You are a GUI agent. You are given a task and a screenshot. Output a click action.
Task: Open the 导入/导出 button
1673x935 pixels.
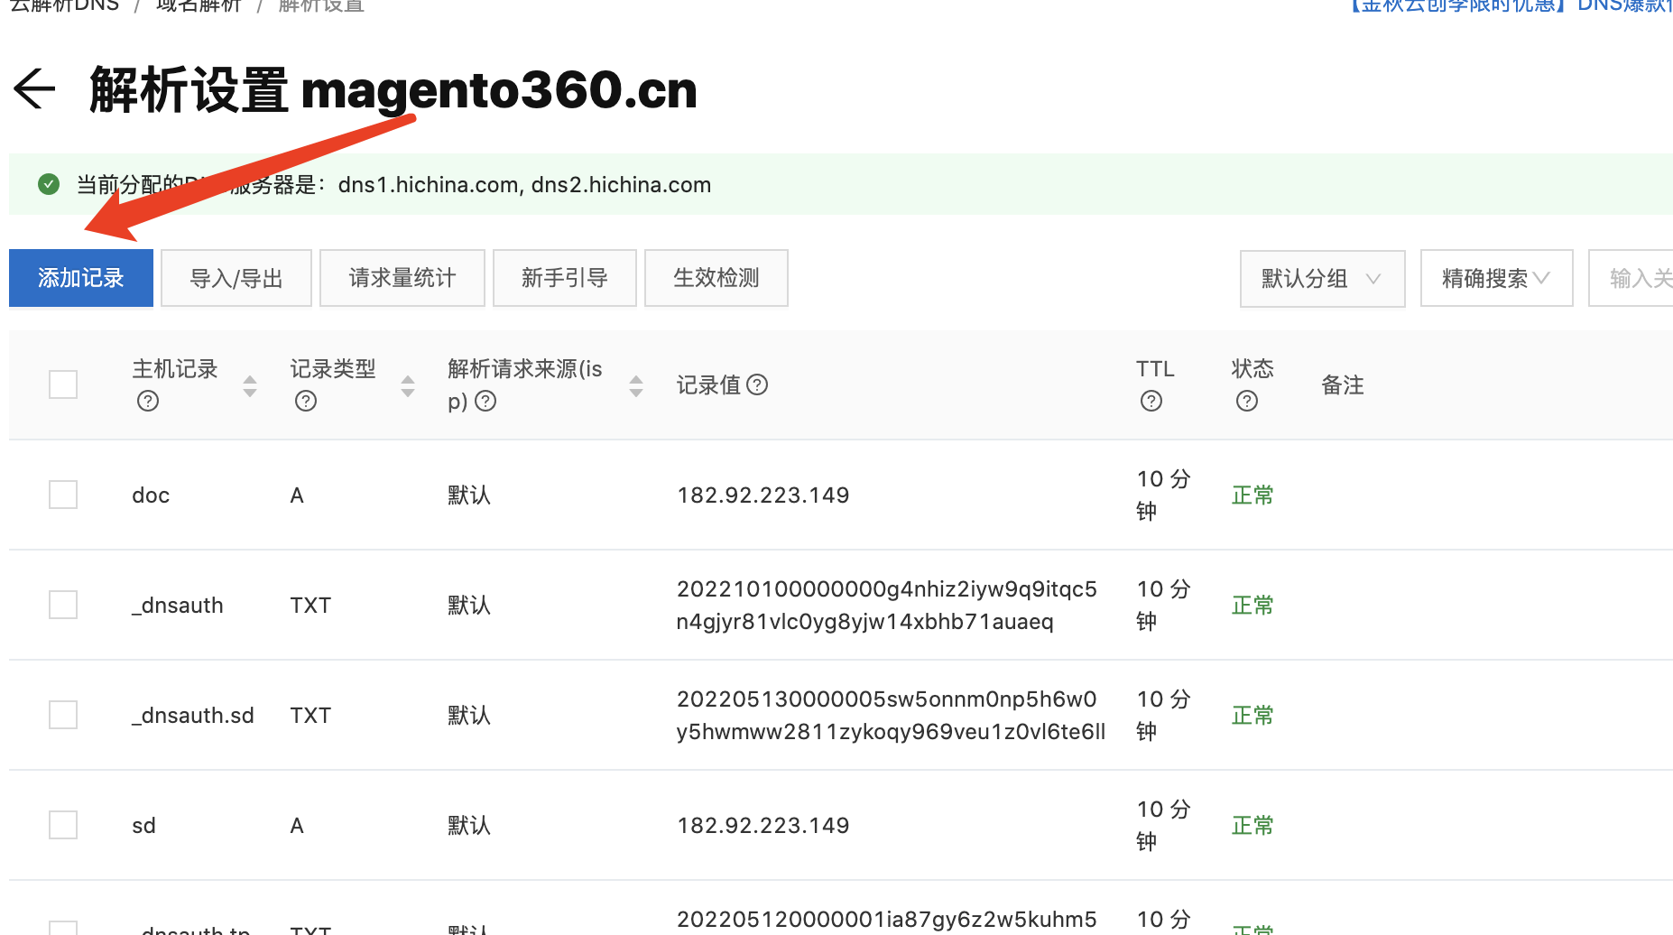(236, 278)
